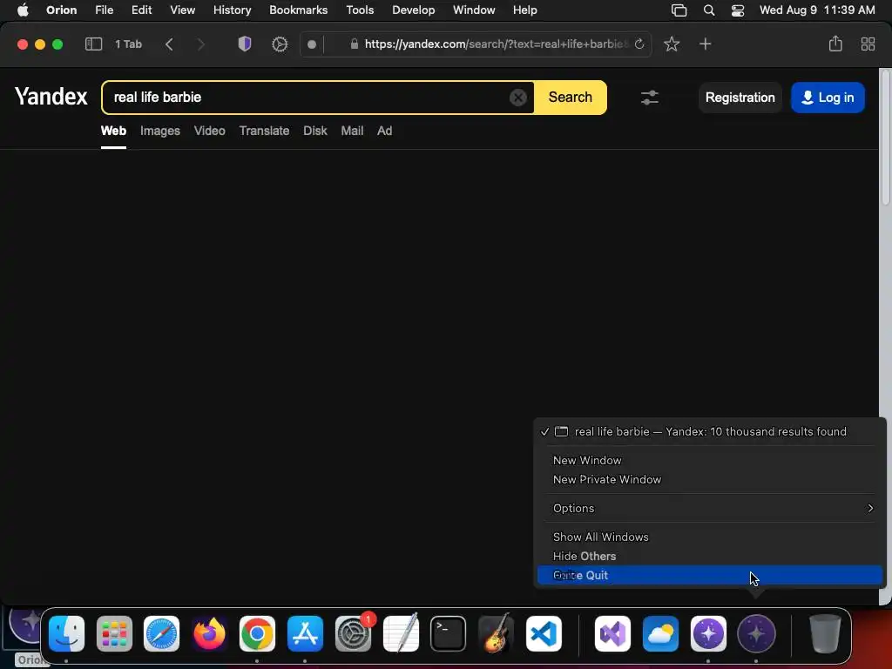Click the share icon in the toolbar

pyautogui.click(x=835, y=44)
